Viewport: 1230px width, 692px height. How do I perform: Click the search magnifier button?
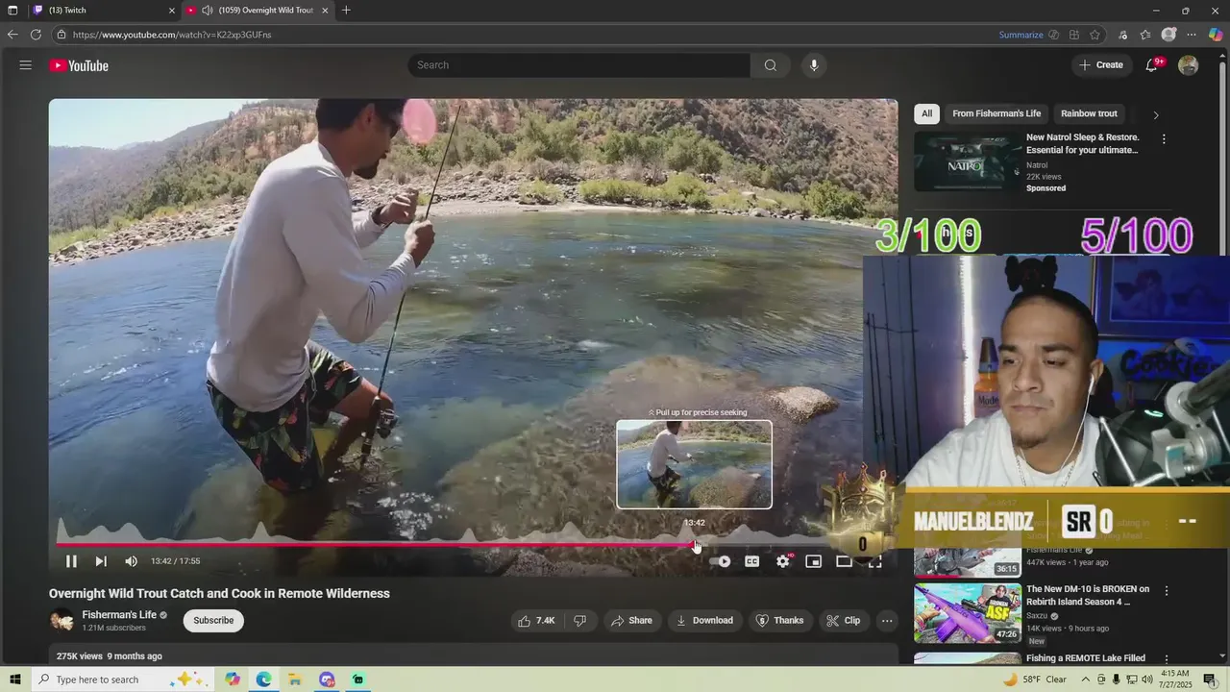tap(771, 65)
